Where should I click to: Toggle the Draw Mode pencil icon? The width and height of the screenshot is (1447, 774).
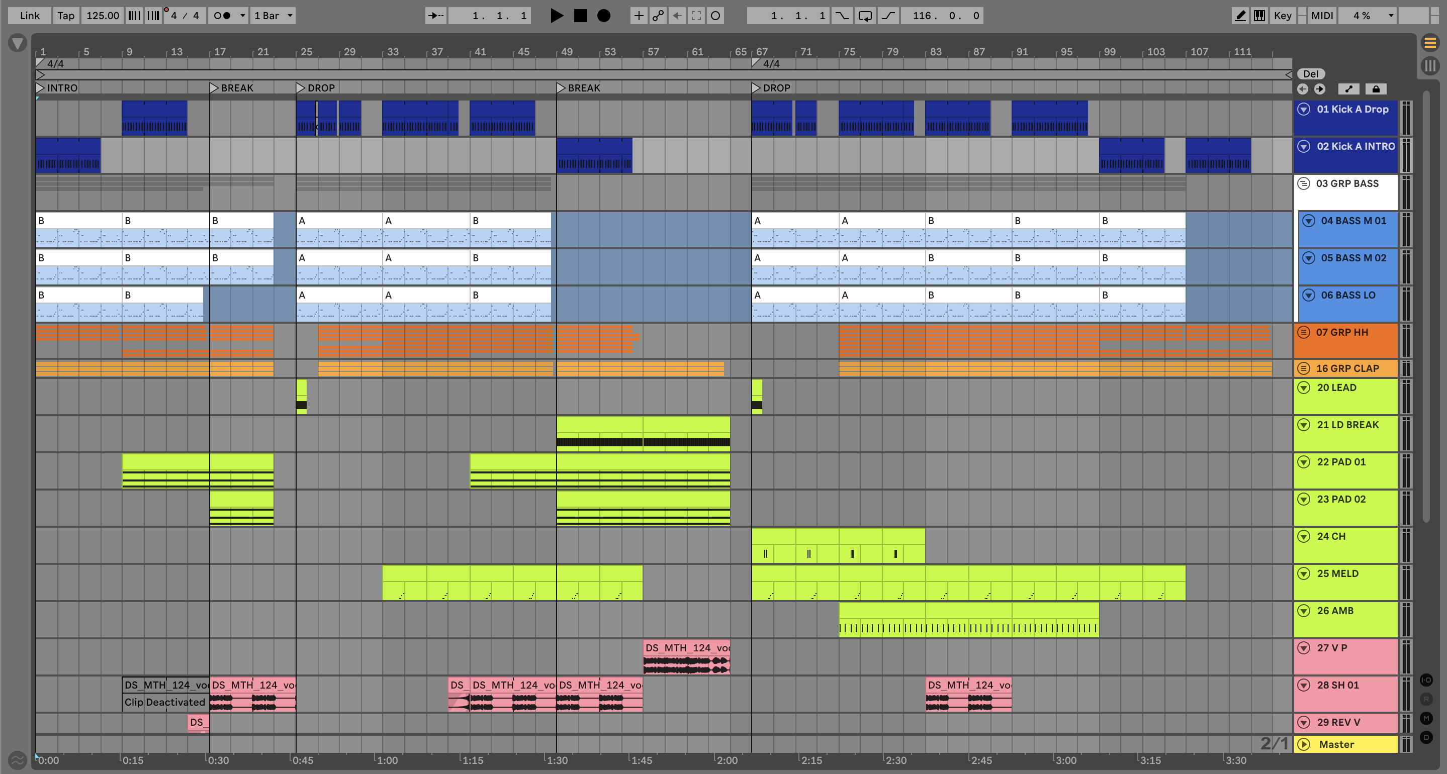1240,15
